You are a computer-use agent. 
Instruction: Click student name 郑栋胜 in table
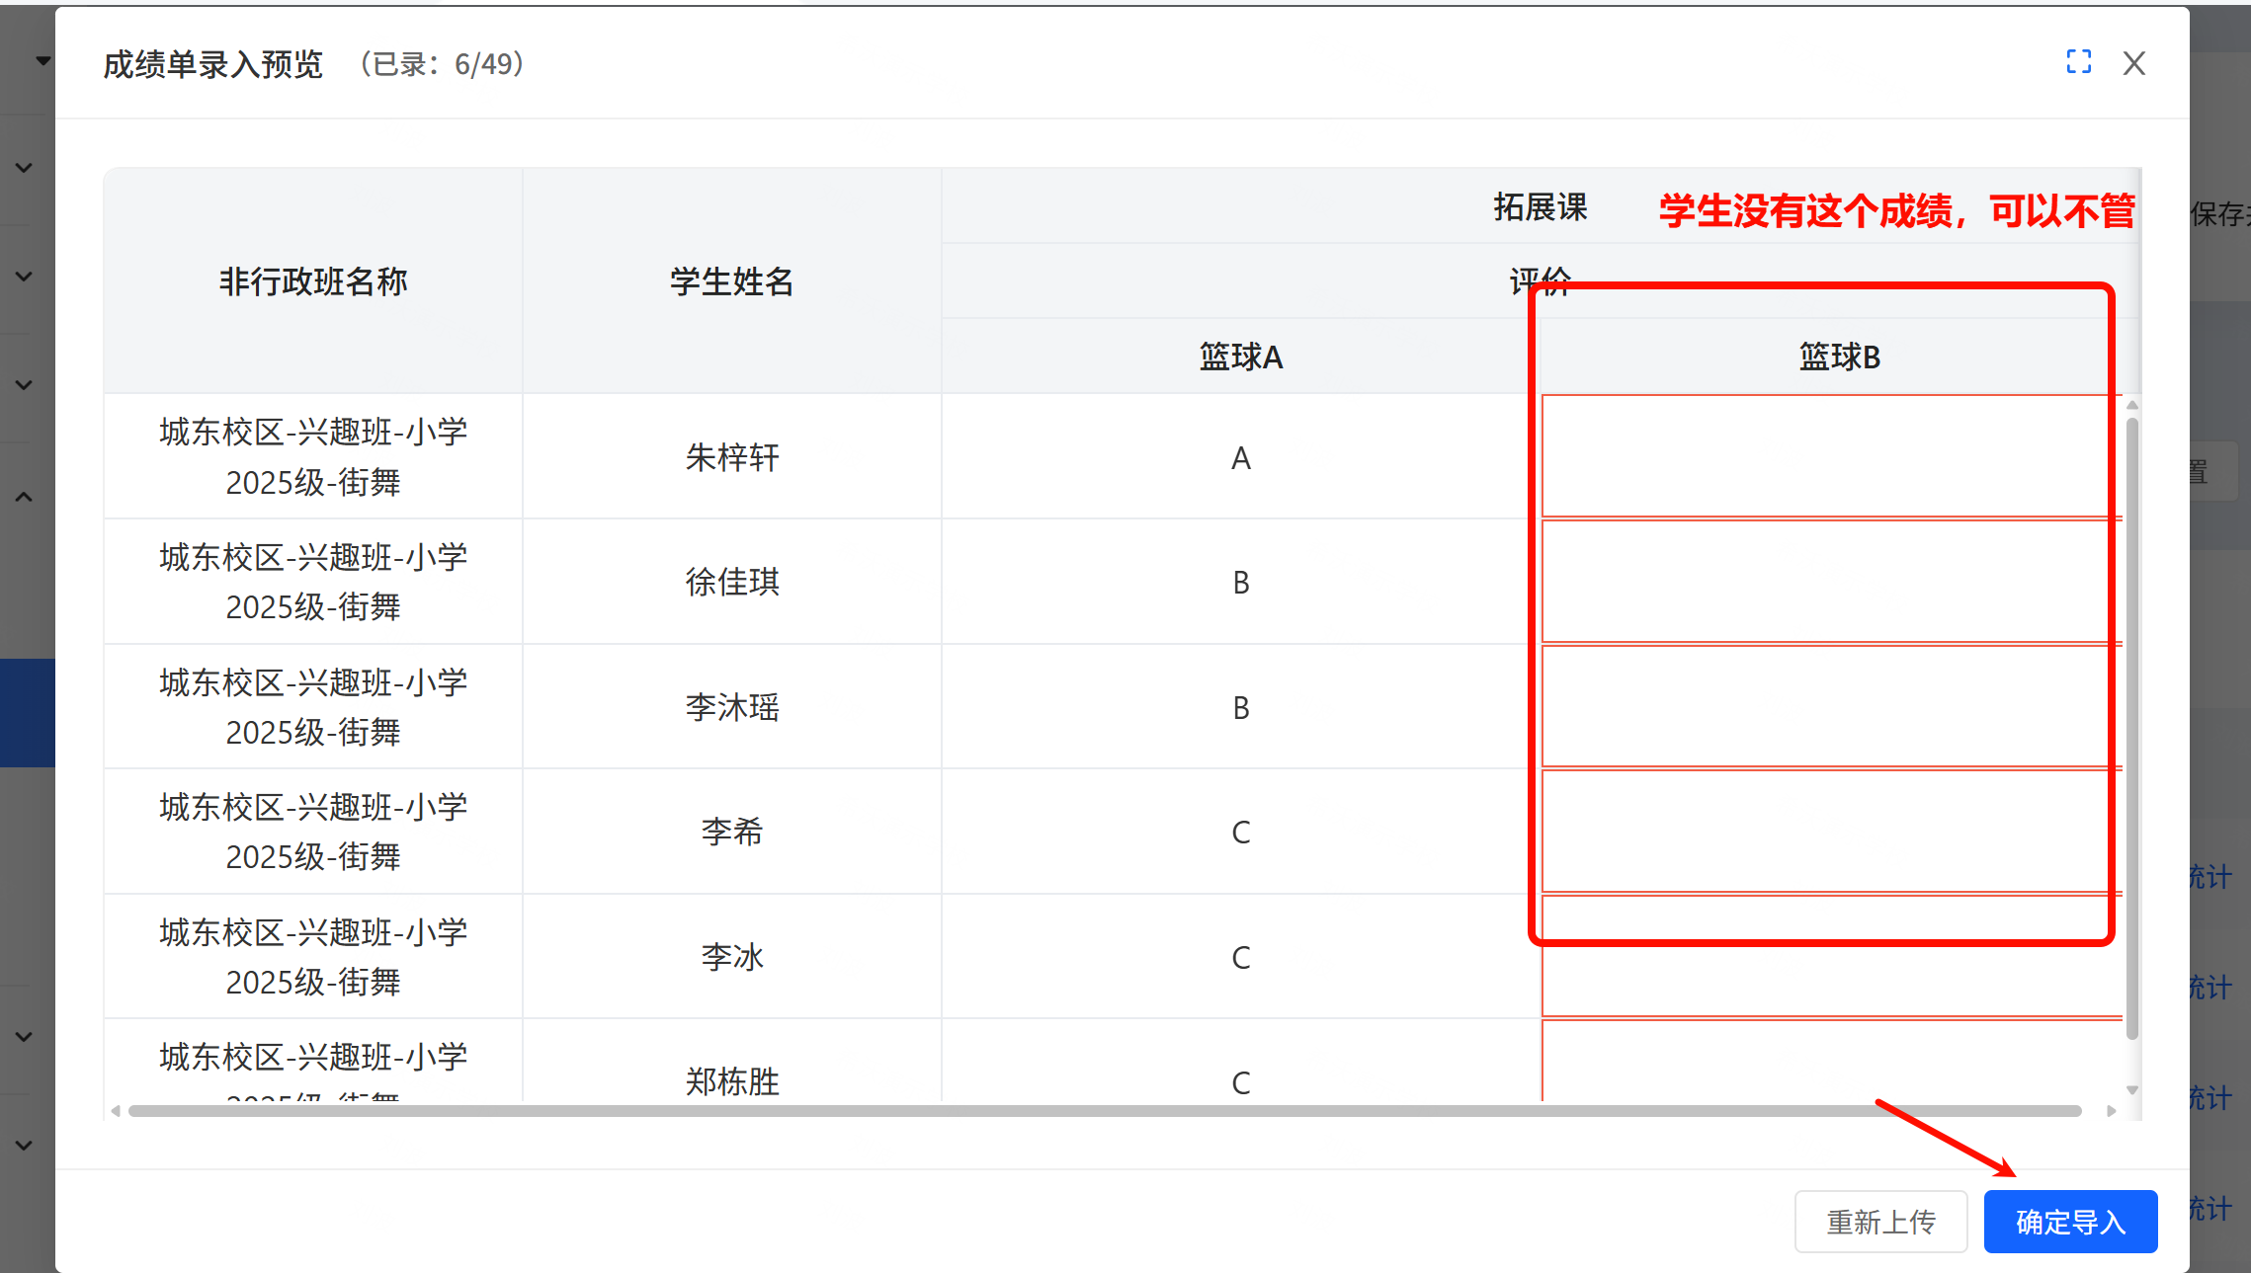731,1080
